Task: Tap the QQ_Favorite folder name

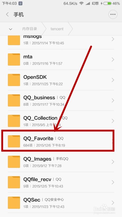Action: [38, 138]
